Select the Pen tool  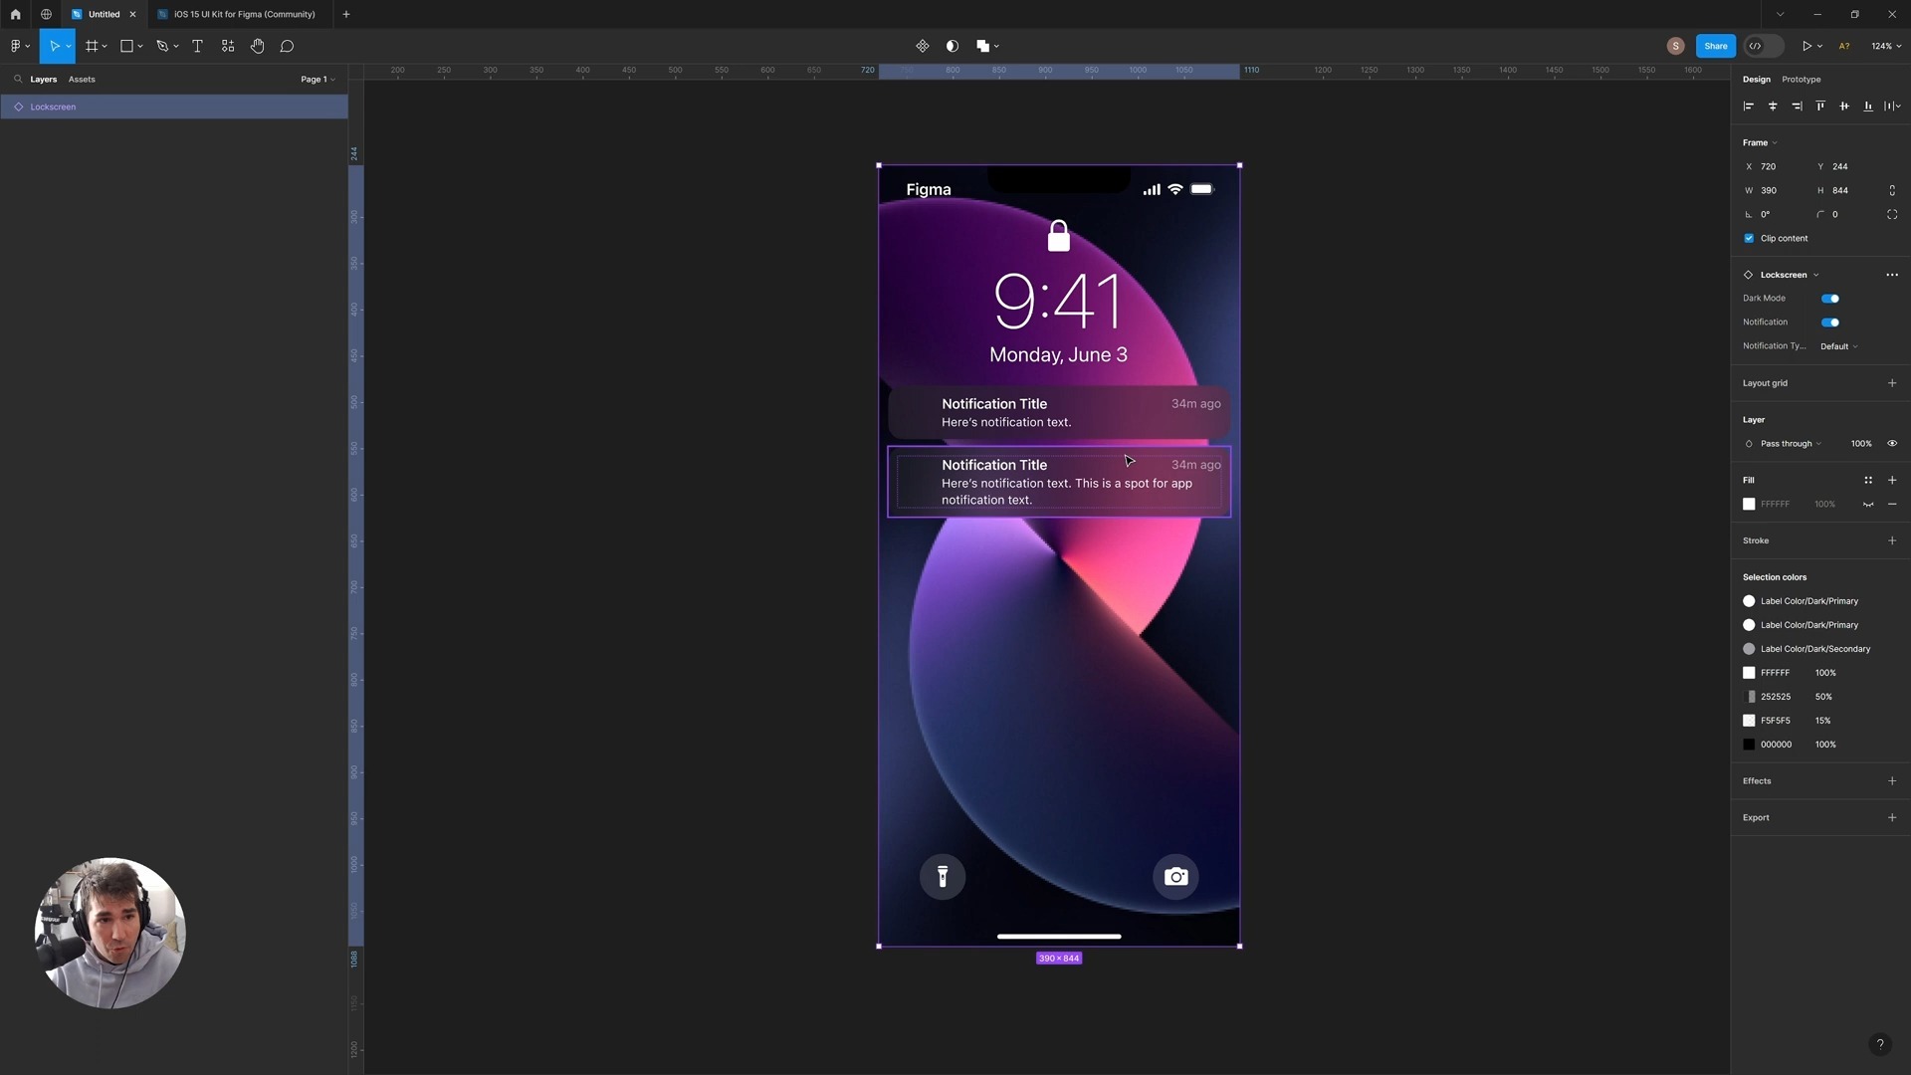tap(163, 46)
